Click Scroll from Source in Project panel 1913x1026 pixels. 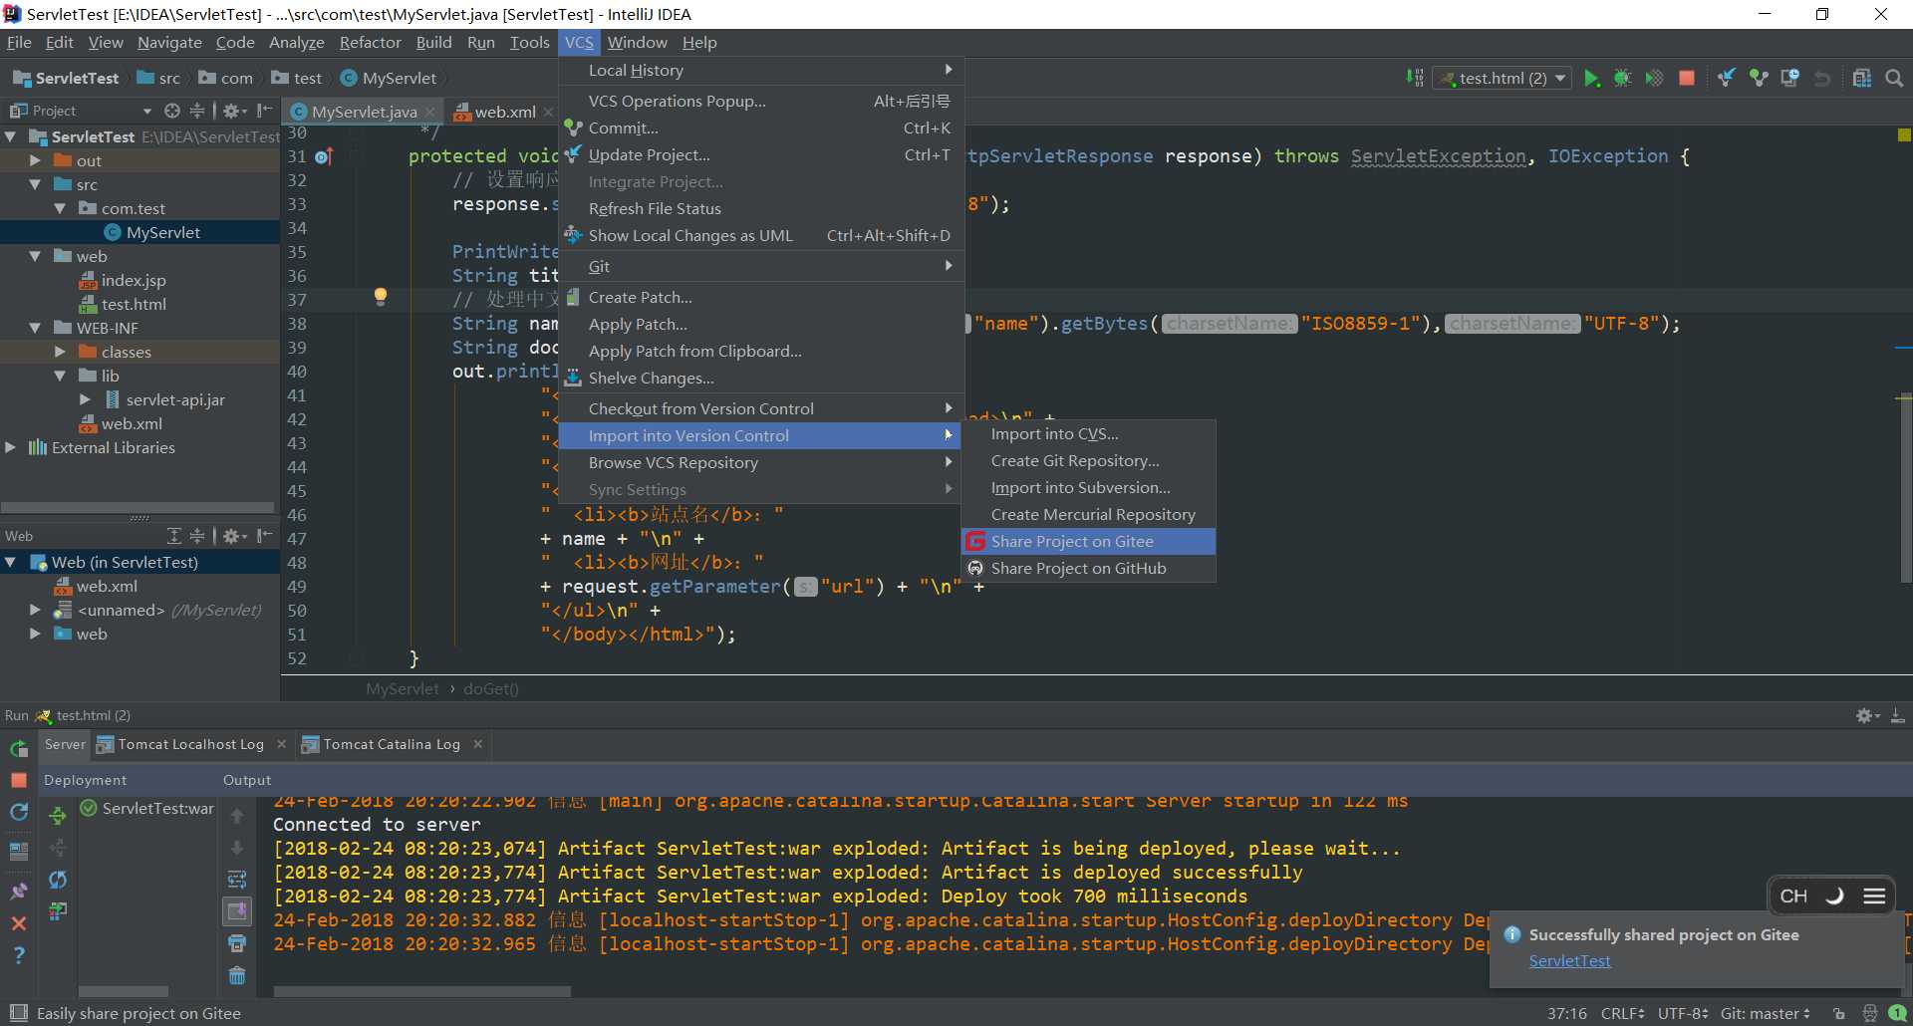(172, 111)
